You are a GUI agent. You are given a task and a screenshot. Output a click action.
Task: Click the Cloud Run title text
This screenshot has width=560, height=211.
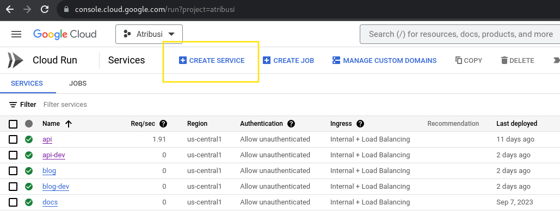point(54,60)
